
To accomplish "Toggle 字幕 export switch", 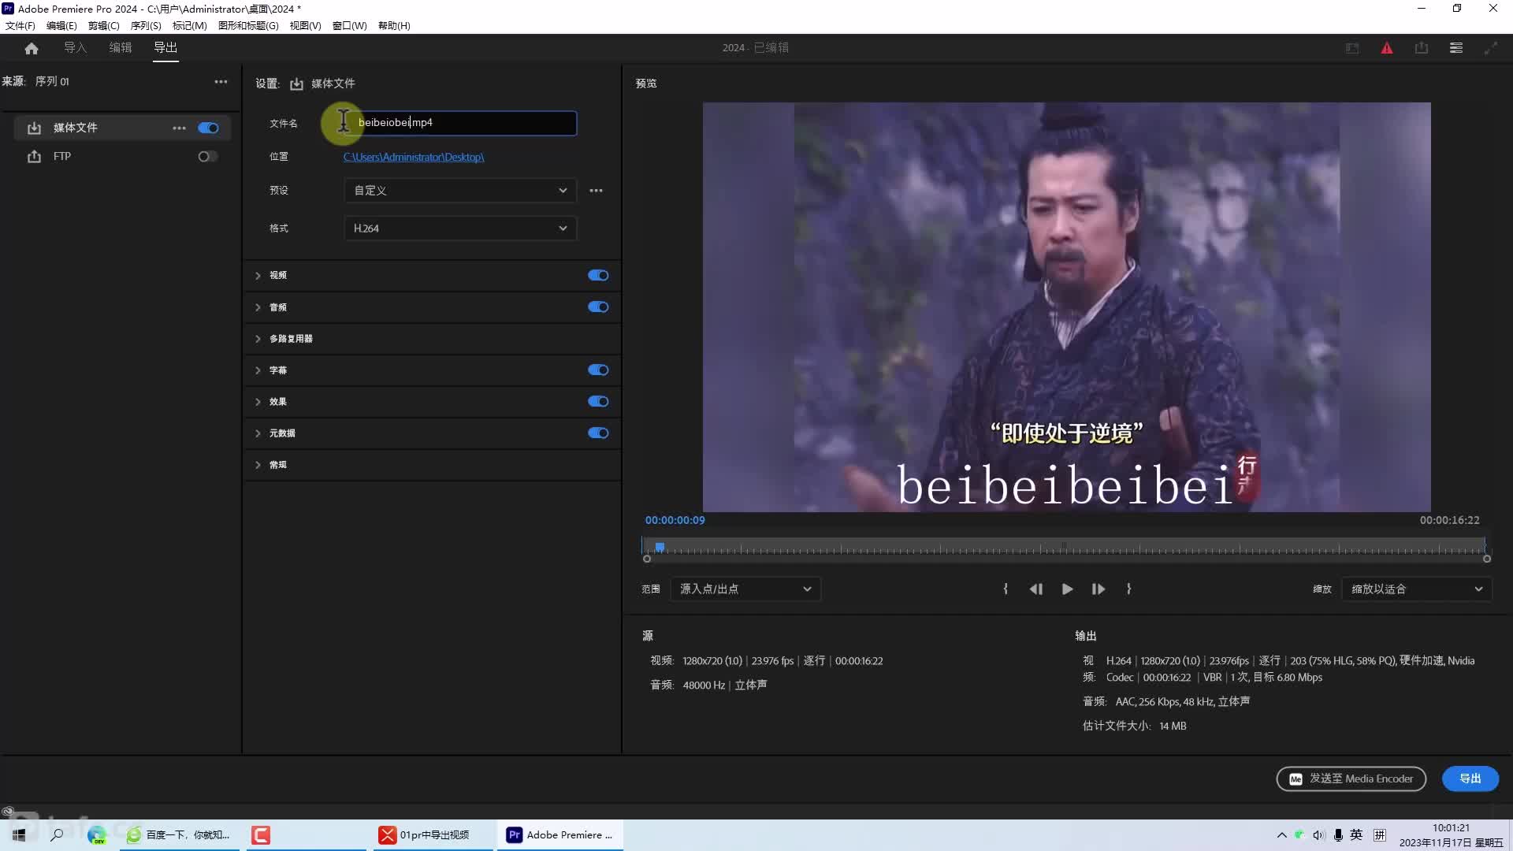I will pos(598,370).
